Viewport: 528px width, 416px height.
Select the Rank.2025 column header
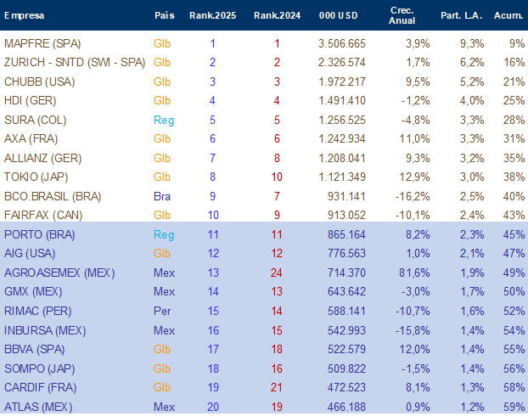212,15
